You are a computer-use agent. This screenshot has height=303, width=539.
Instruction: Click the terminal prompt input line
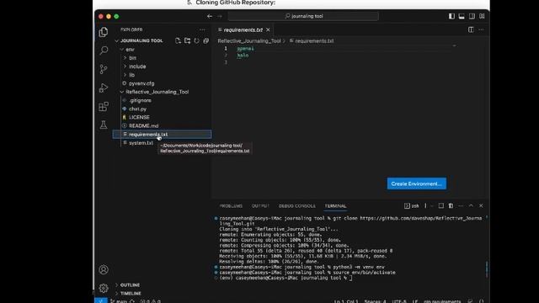[286, 278]
